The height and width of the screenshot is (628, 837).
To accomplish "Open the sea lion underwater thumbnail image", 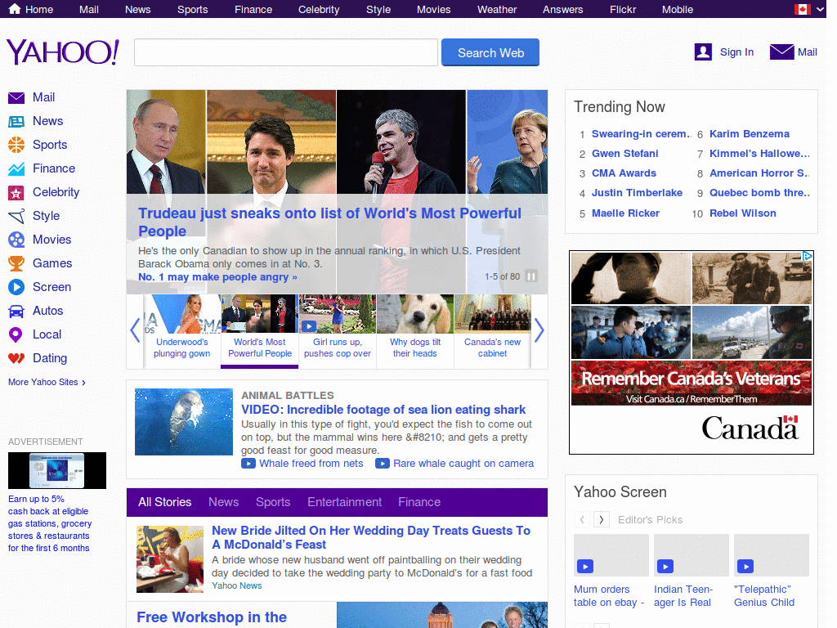I will (184, 422).
